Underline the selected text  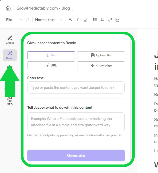point(85,20)
